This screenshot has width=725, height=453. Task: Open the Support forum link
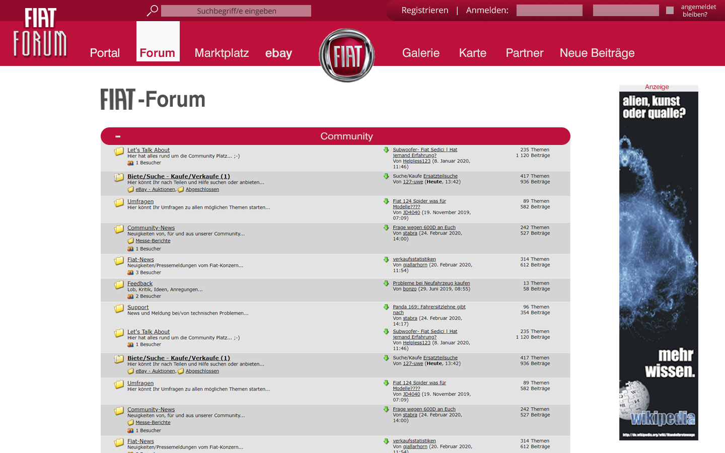[138, 307]
